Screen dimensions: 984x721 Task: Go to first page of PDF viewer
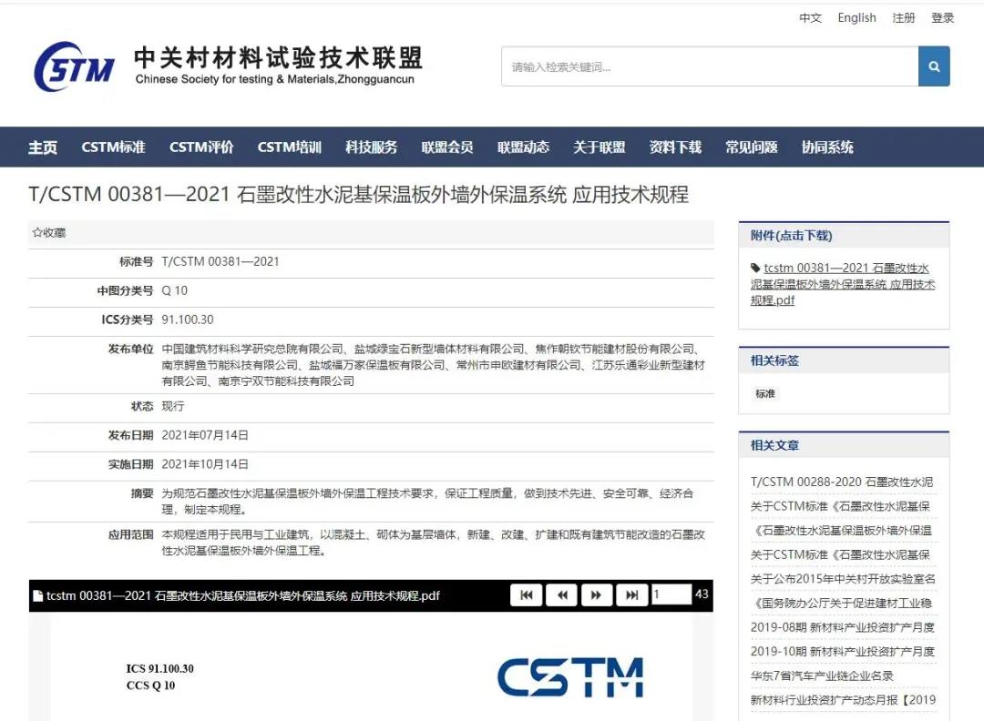click(x=526, y=595)
